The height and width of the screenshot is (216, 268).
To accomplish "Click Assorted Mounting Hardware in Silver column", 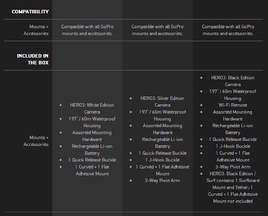I will (162, 129).
